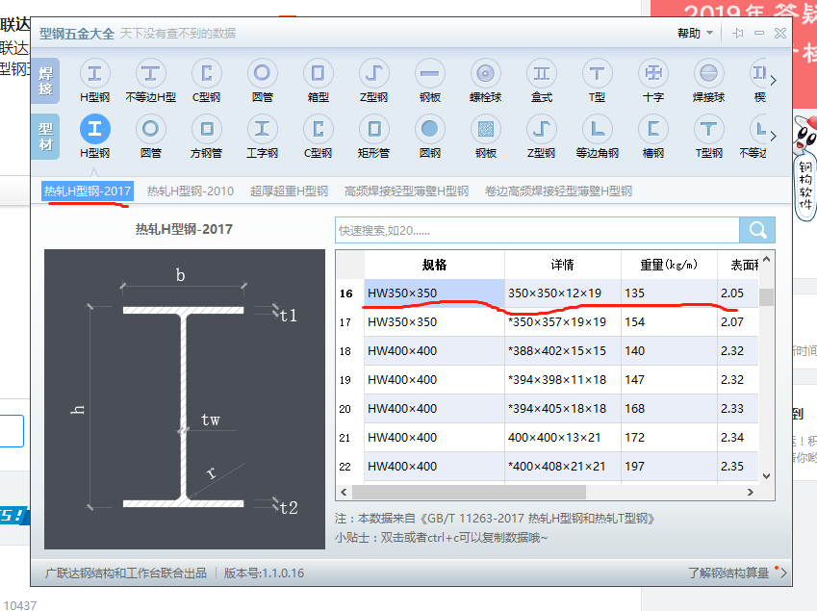Click weight value 135
817x611 pixels.
point(634,293)
